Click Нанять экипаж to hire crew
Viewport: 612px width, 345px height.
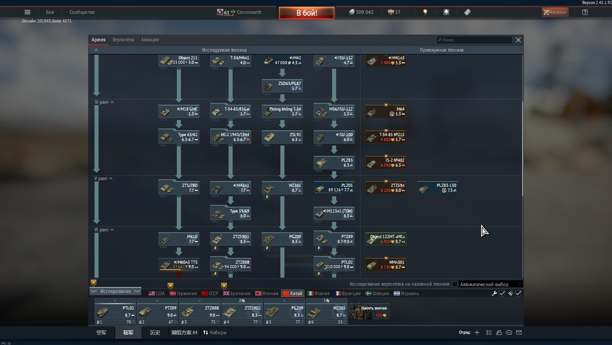369,311
